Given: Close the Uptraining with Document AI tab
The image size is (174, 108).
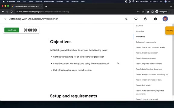Looking at the screenshot, I should 41,7.
